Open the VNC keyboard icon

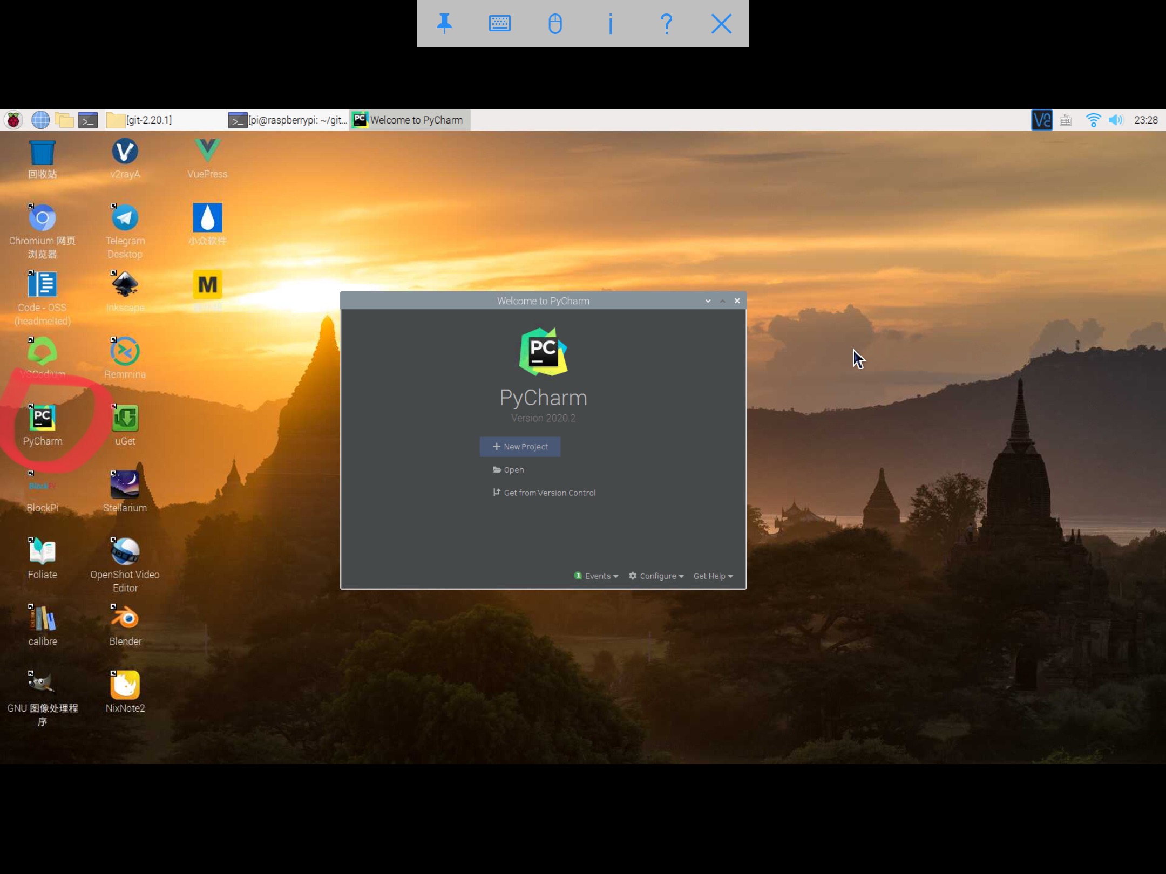coord(500,24)
